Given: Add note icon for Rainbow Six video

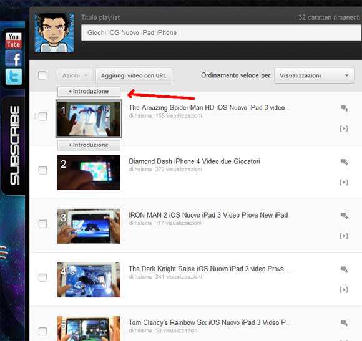Looking at the screenshot, I should tap(345, 323).
